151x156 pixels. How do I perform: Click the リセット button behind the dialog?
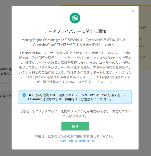pos(6,95)
